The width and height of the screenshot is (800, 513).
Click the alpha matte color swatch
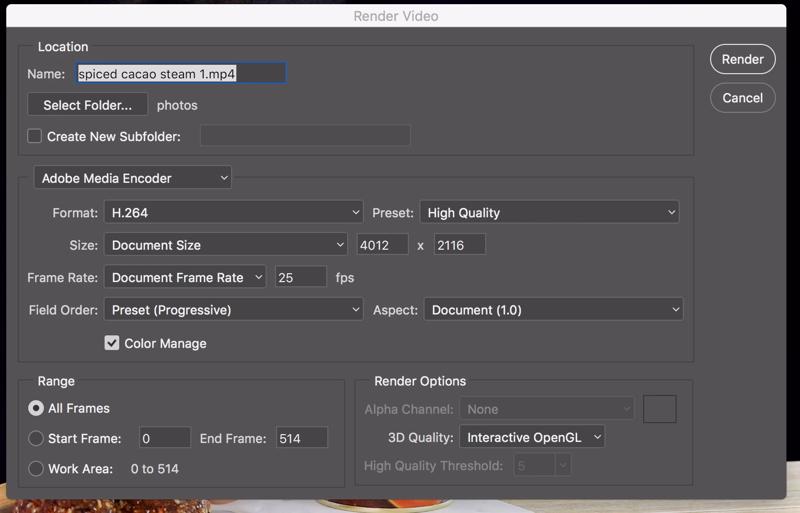click(659, 409)
